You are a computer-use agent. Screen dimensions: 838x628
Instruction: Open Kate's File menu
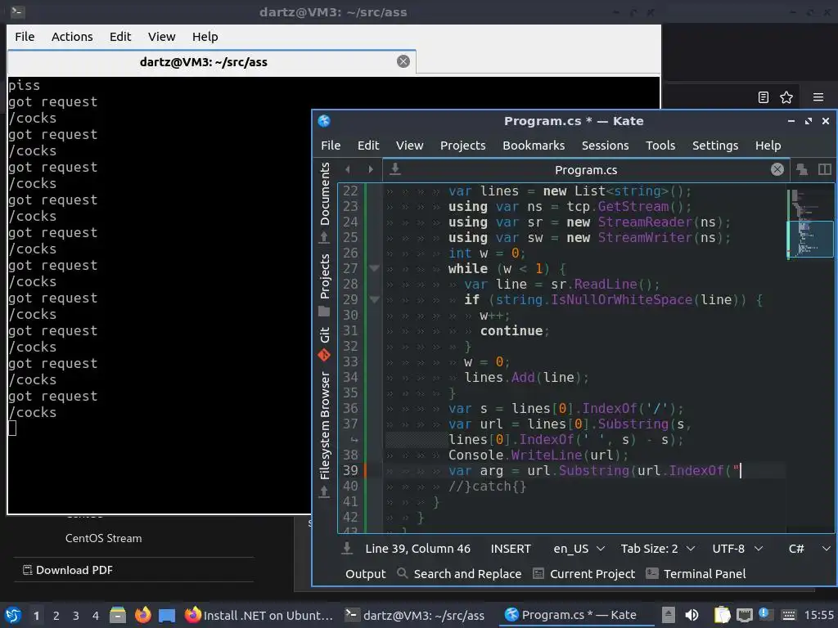331,146
